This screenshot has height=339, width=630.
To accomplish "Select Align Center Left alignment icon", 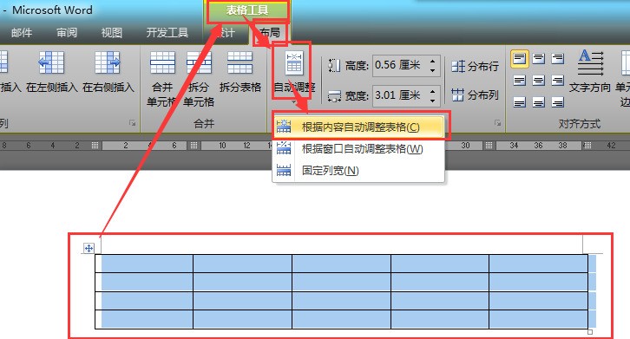I will 520,81.
